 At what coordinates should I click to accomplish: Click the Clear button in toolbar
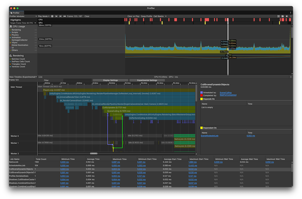coord(87,17)
